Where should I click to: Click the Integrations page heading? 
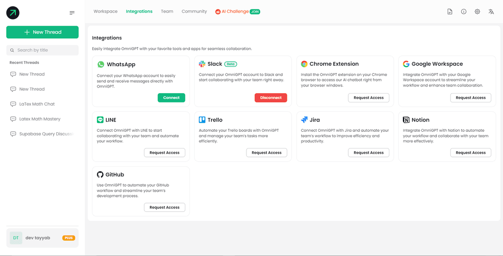(107, 38)
